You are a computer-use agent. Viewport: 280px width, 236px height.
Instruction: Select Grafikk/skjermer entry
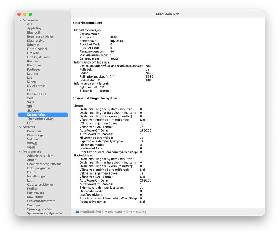tap(39, 57)
